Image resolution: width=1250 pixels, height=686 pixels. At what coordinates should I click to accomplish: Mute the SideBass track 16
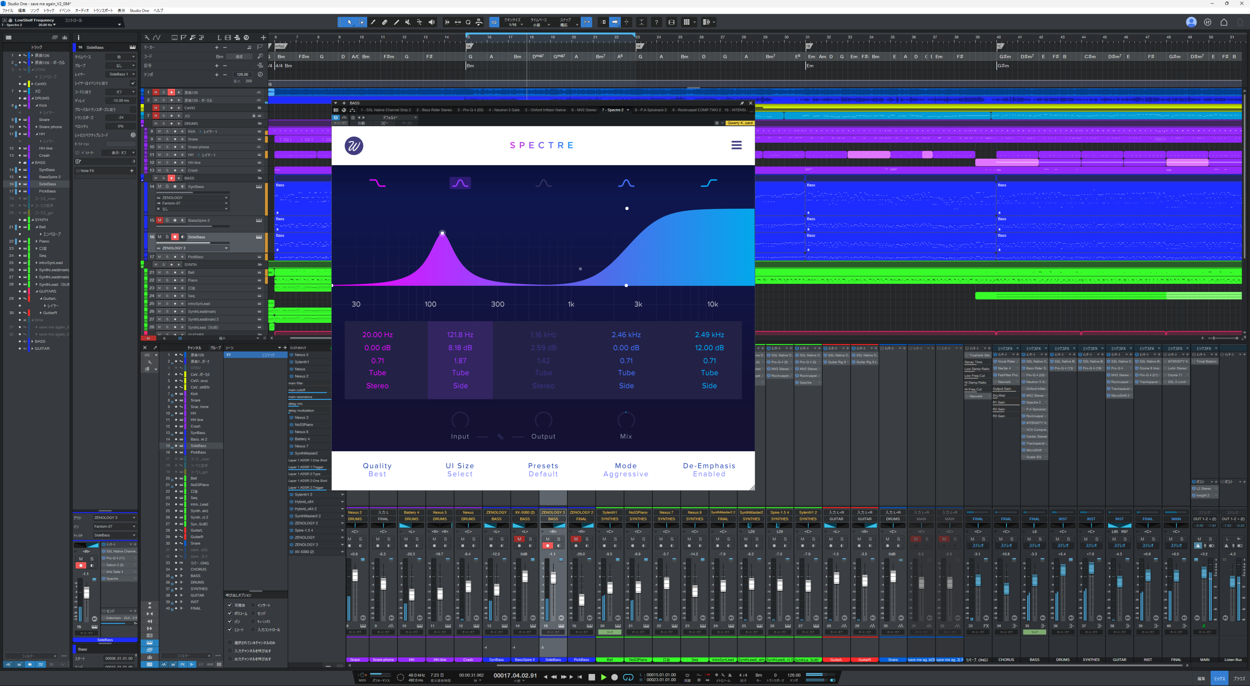click(x=159, y=237)
